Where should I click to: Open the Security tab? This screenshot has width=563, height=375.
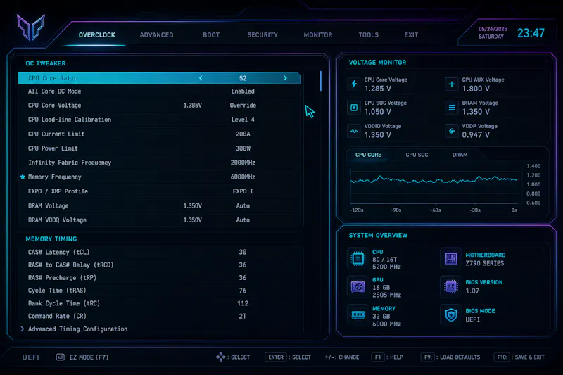coord(262,34)
